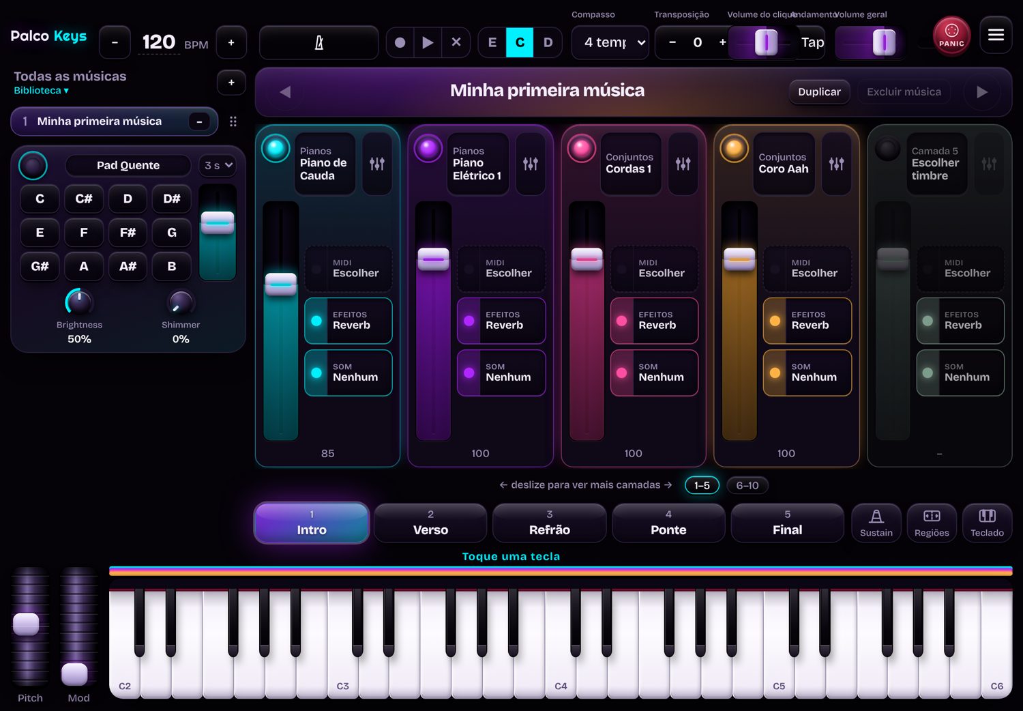Select the Ponte section tab
The image size is (1023, 711).
tap(668, 523)
